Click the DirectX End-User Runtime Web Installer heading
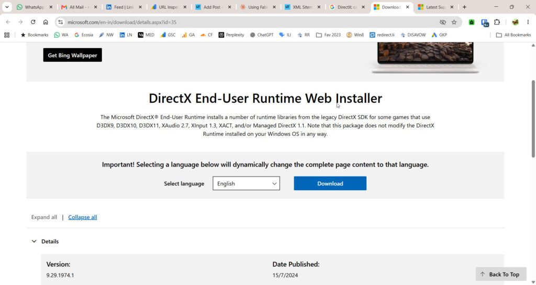 [x=265, y=98]
